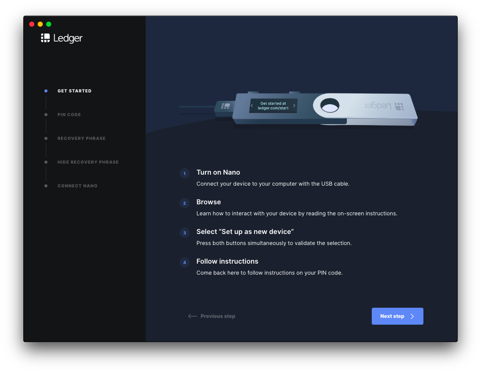Click "Select Set up as new device" heading
Image resolution: width=481 pixels, height=373 pixels.
245,231
